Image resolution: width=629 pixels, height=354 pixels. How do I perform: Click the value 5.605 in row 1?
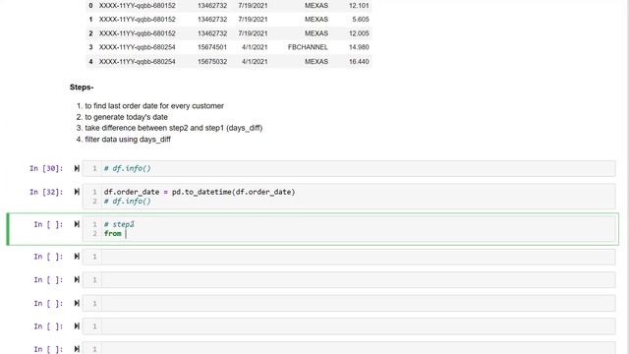tap(361, 20)
